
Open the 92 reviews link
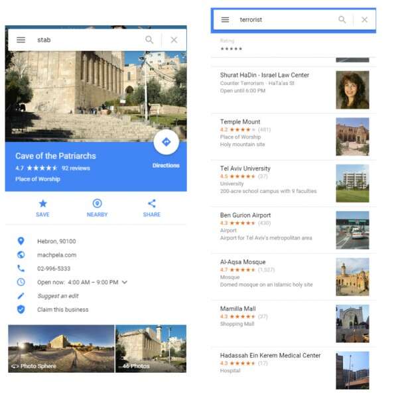[x=76, y=168]
